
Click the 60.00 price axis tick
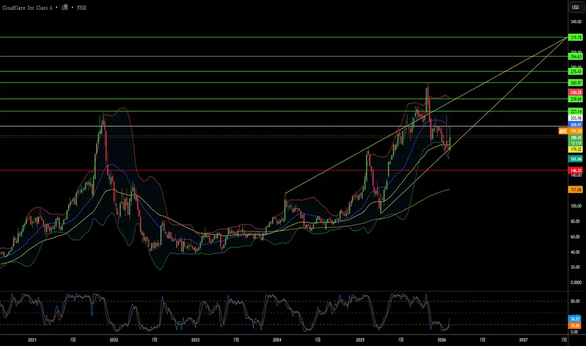click(576, 237)
